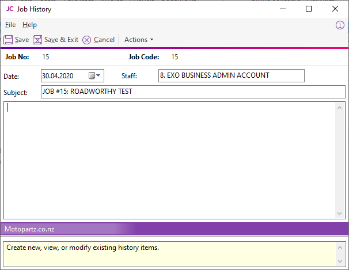Image resolution: width=349 pixels, height=270 pixels.
Task: Click the Subject text field
Action: [x=192, y=92]
